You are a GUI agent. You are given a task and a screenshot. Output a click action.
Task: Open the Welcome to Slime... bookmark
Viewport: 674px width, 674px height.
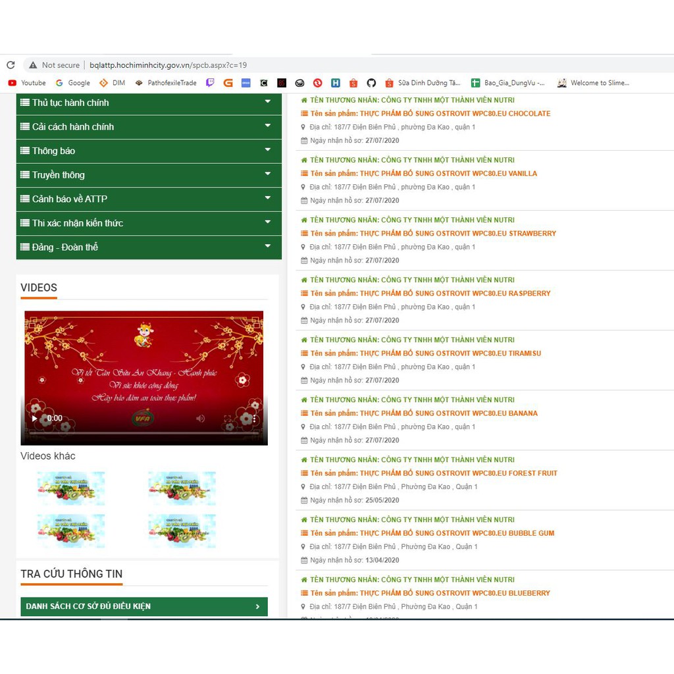point(593,83)
